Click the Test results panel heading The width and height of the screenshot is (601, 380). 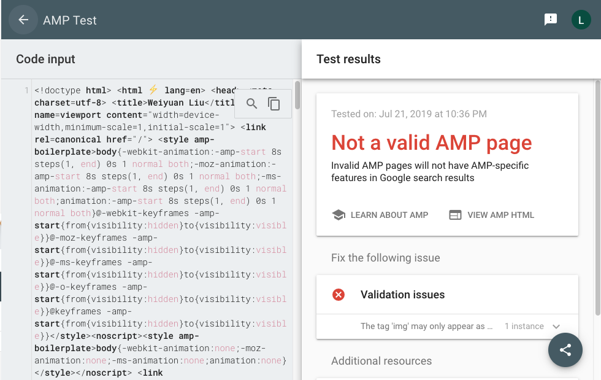pyautogui.click(x=348, y=60)
